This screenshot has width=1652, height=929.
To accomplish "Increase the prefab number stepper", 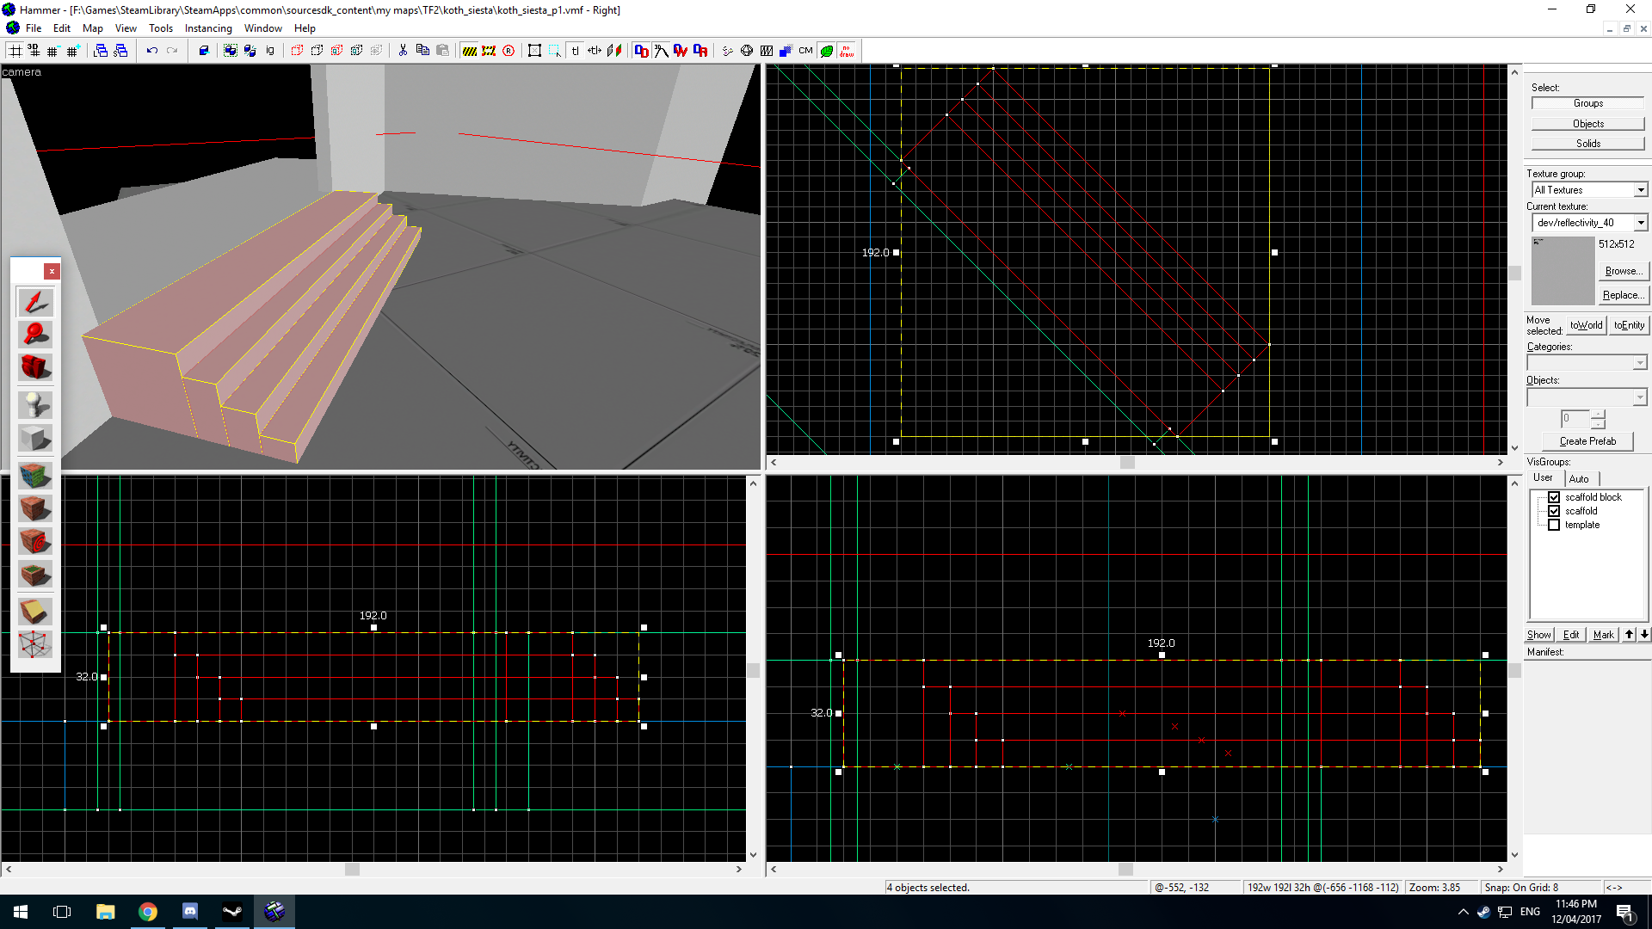I will coord(1598,414).
